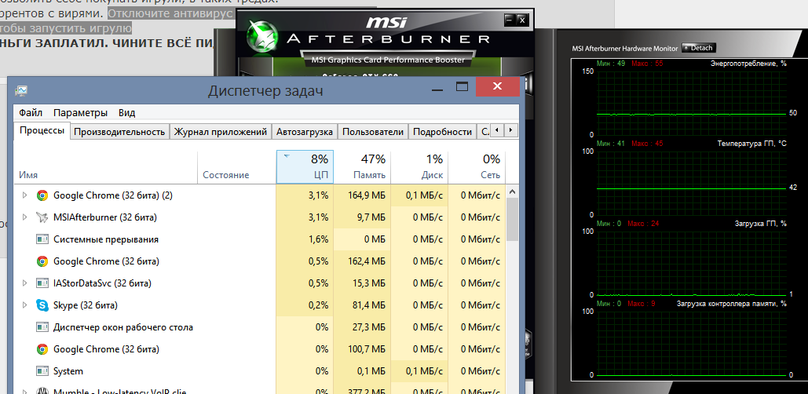Sort processes by the Состояние column
This screenshot has width=808, height=394.
click(237, 167)
